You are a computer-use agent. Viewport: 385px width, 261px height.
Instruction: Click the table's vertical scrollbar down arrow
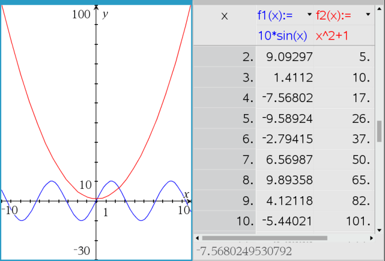point(379,230)
